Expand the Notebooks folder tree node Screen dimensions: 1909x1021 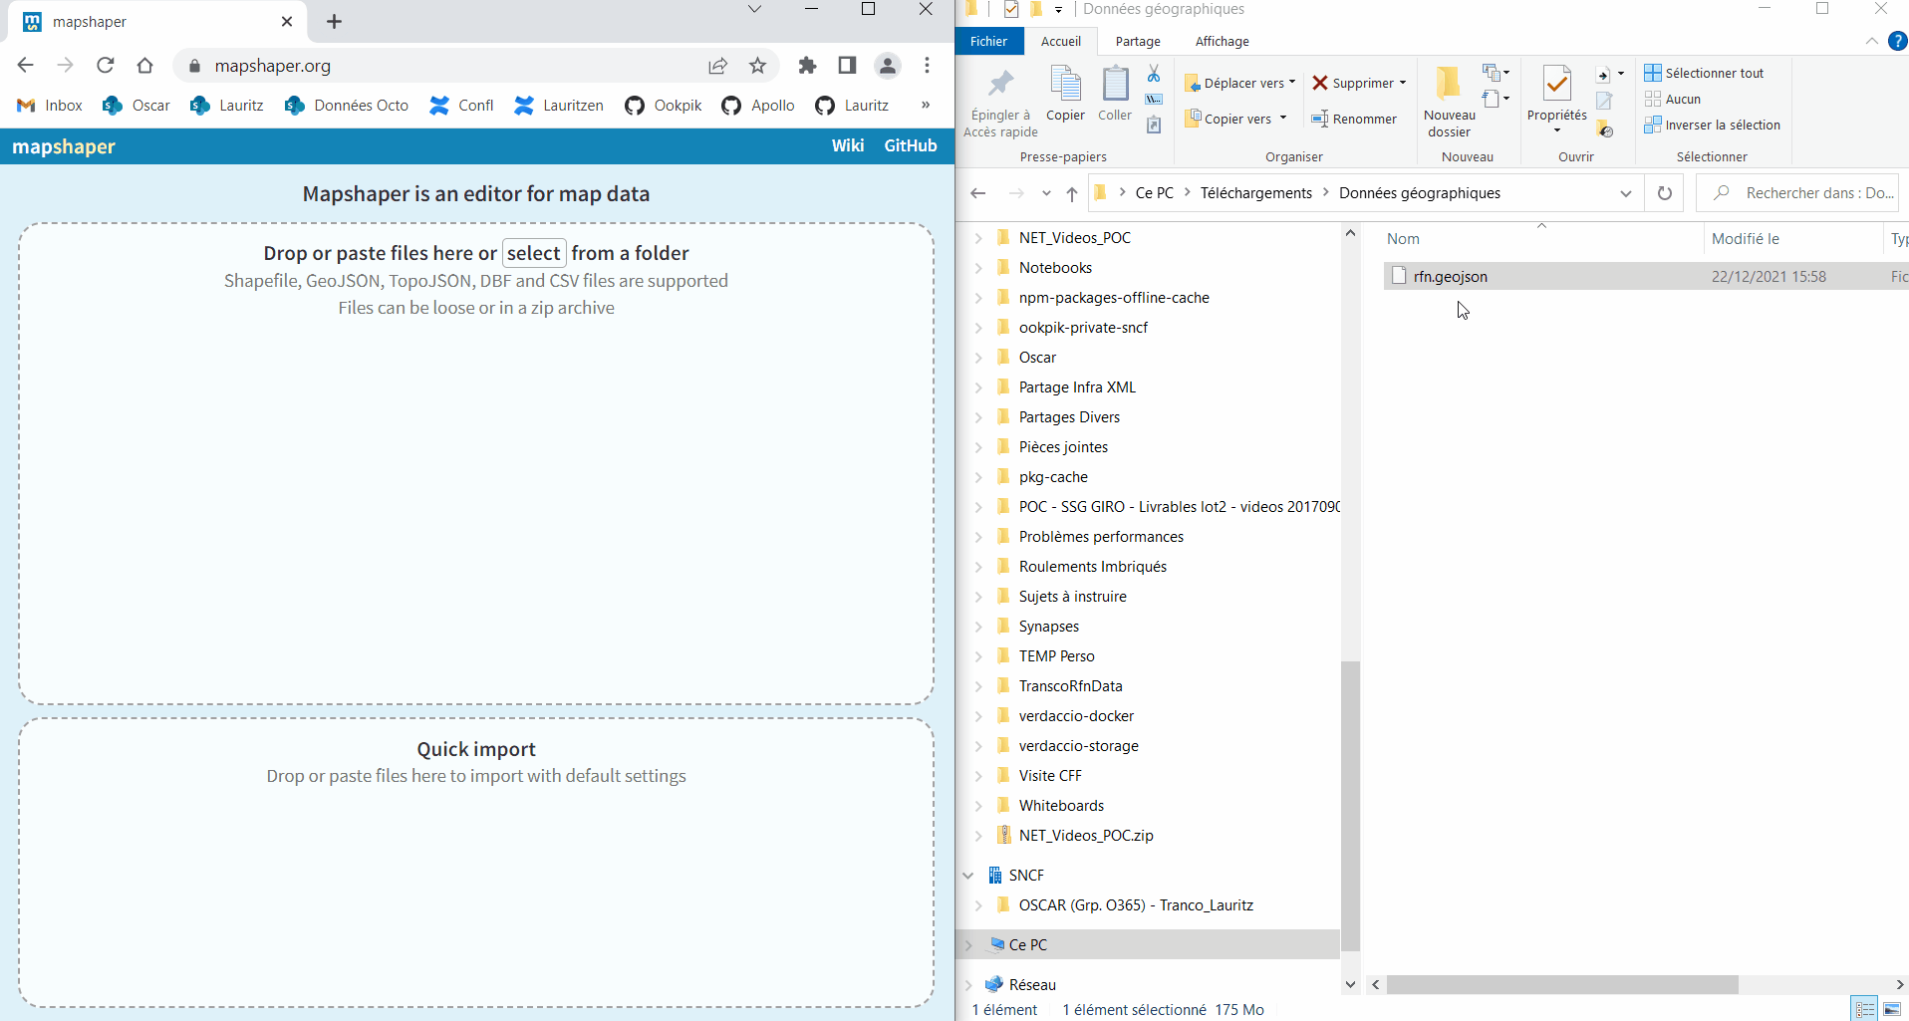pos(978,268)
